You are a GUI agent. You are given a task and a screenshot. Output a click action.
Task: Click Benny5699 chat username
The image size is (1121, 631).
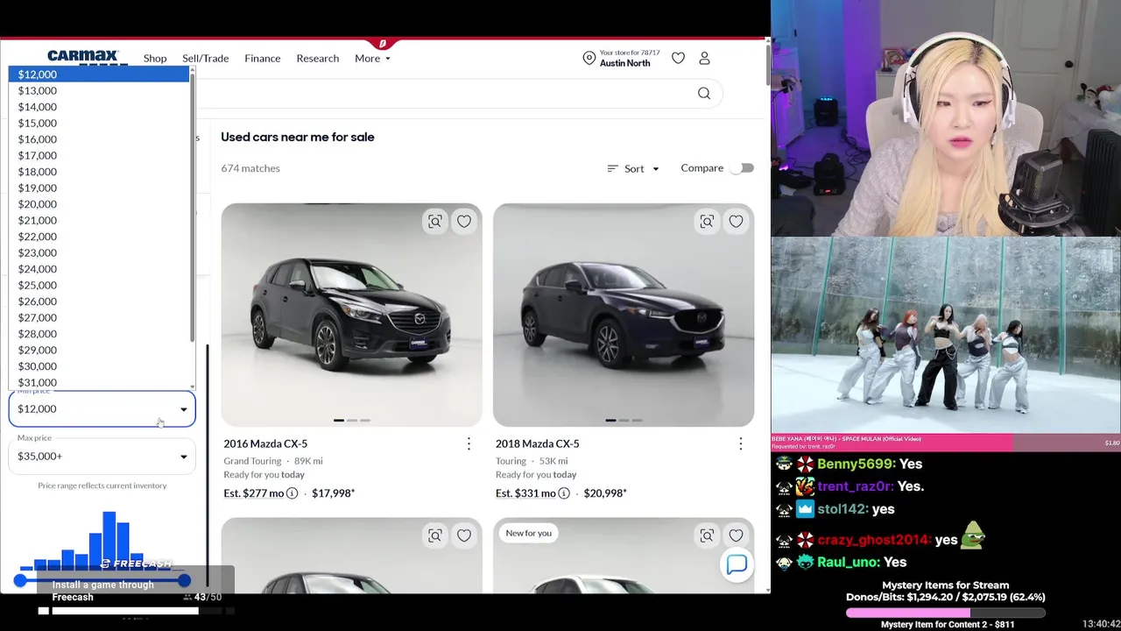(x=857, y=464)
